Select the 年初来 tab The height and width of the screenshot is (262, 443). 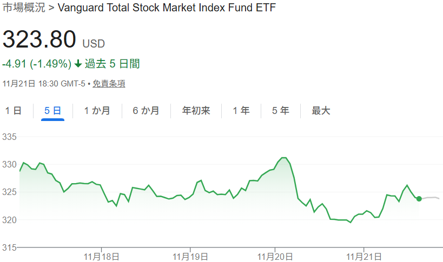click(196, 111)
